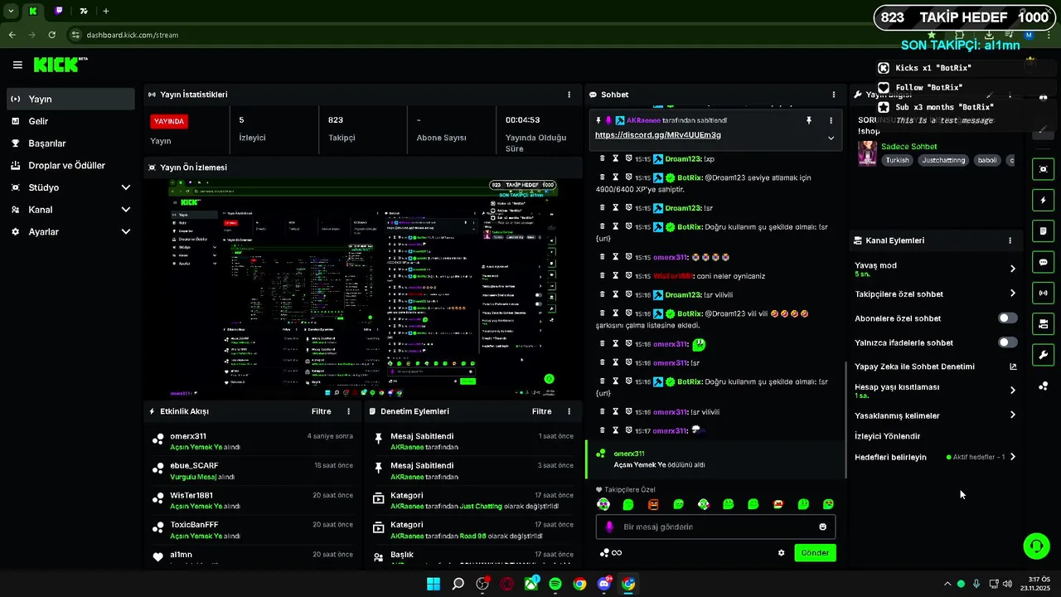Image resolution: width=1061 pixels, height=597 pixels.
Task: Open the hamburger menu next to Kick logo
Action: 17,65
